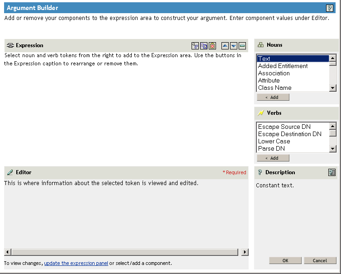The image size is (341, 274).
Task: Pick Lower Case in the Verbs list
Action: coord(293,141)
